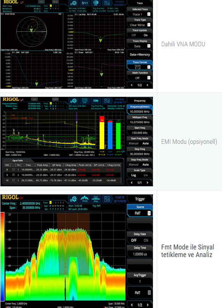The image size is (222, 308).
Task: Select the Delay Time softkey
Action: pyautogui.click(x=140, y=251)
